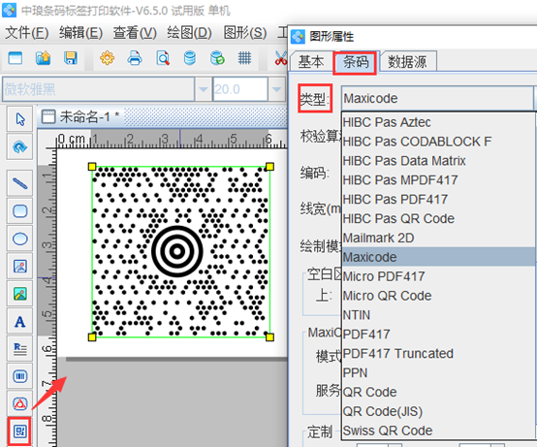Choose HIBC Pas Aztec from list
Image resolution: width=537 pixels, height=447 pixels.
[x=438, y=122]
